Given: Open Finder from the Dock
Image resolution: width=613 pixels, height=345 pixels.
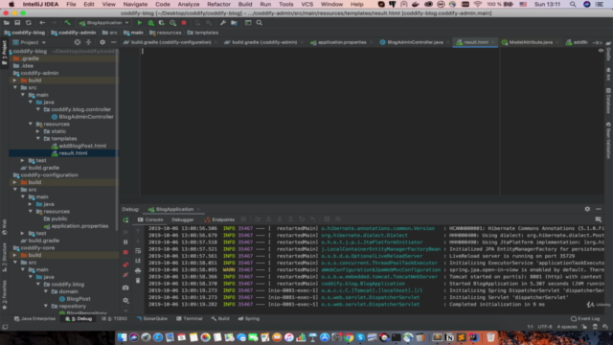Looking at the screenshot, I should click(x=122, y=337).
